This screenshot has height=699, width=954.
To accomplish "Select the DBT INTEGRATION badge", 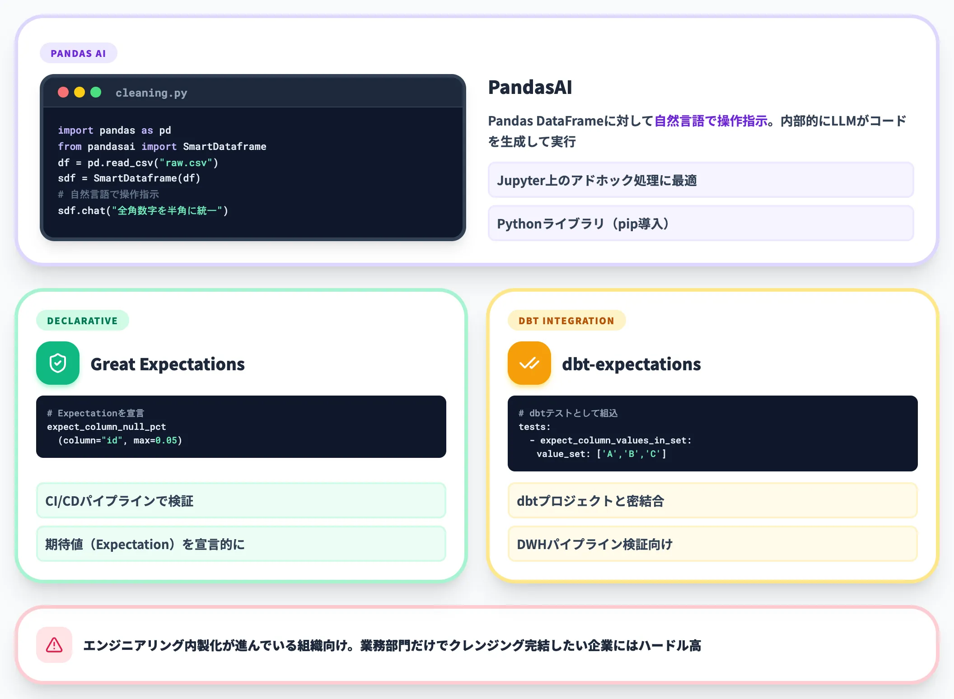I will tap(566, 321).
